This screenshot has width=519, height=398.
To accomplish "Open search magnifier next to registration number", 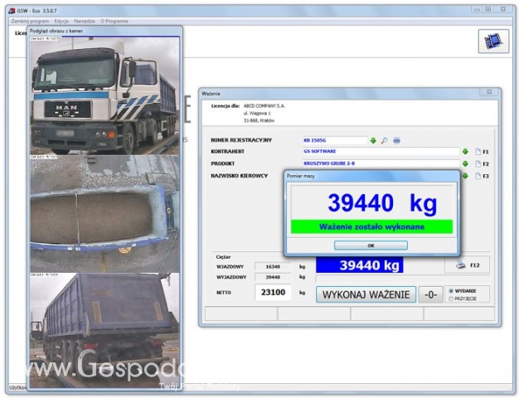I will (385, 140).
